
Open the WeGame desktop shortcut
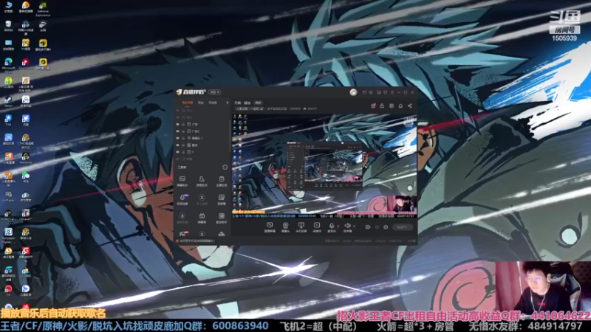pos(26,158)
